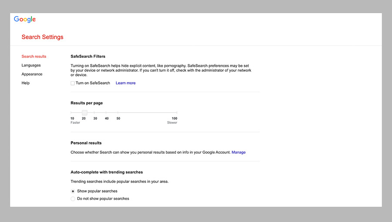Set results per page to 50

click(118, 113)
